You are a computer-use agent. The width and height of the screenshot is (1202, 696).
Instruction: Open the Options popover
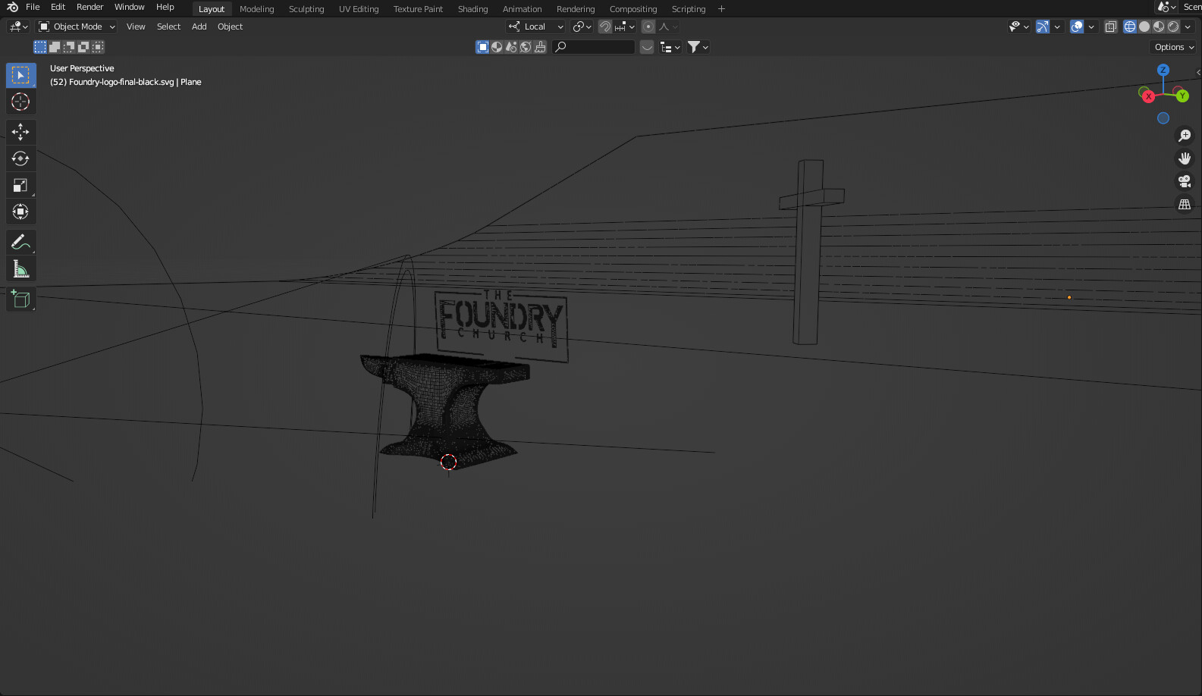point(1174,47)
